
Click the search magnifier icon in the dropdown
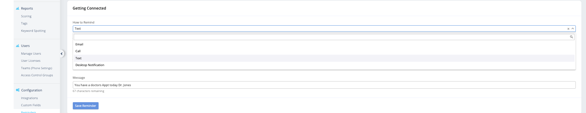[x=571, y=37]
